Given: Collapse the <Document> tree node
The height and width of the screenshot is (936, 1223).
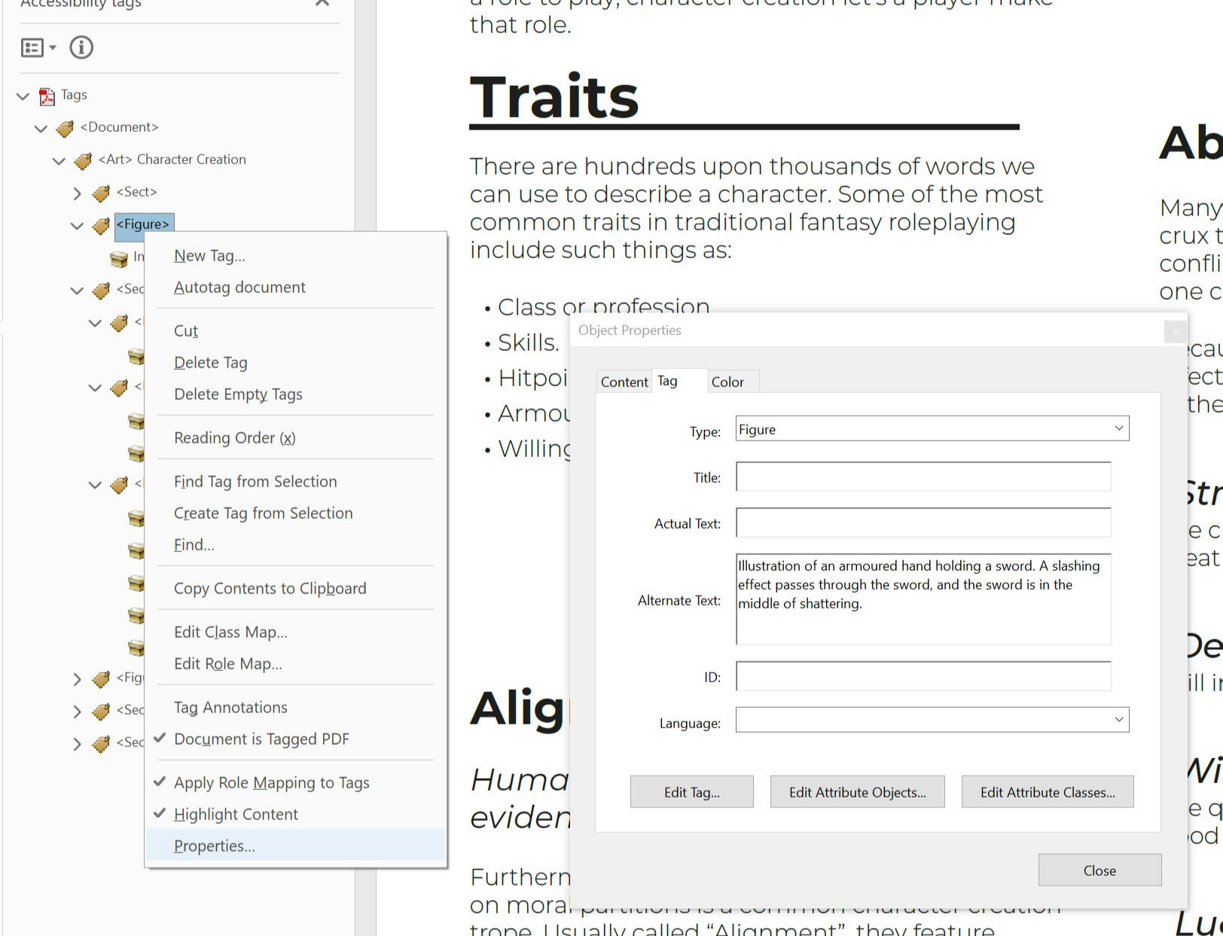Looking at the screenshot, I should 41,127.
